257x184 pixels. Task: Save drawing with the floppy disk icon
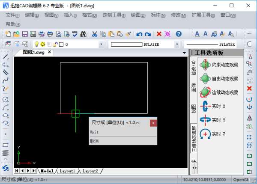point(25,34)
